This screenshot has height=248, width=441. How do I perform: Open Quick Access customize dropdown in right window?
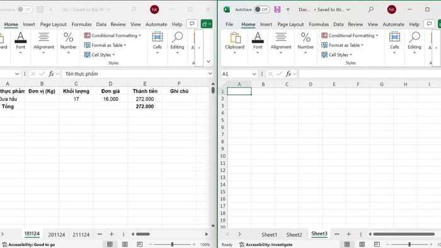288,9
